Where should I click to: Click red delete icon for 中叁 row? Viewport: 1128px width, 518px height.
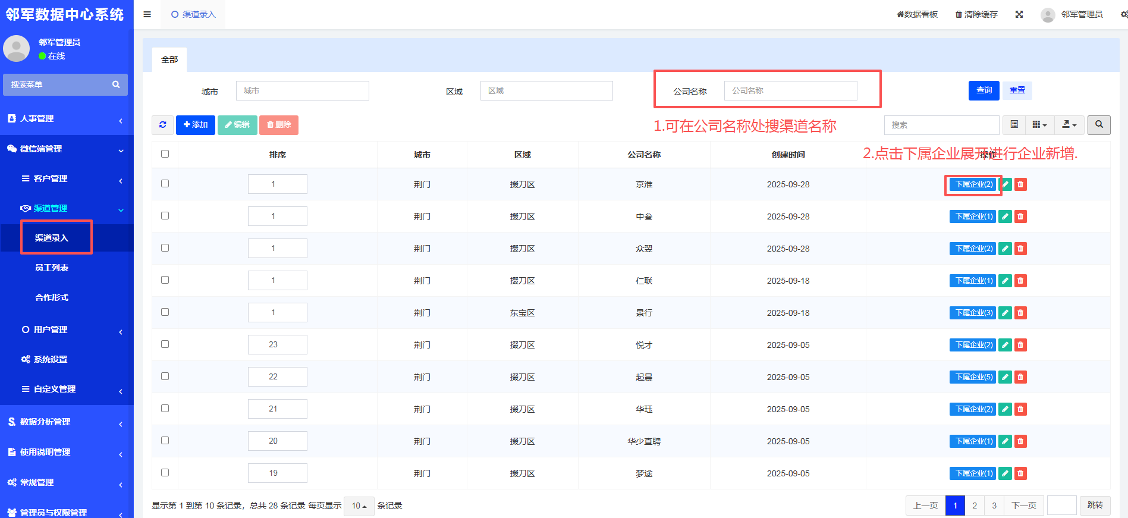[1020, 216]
